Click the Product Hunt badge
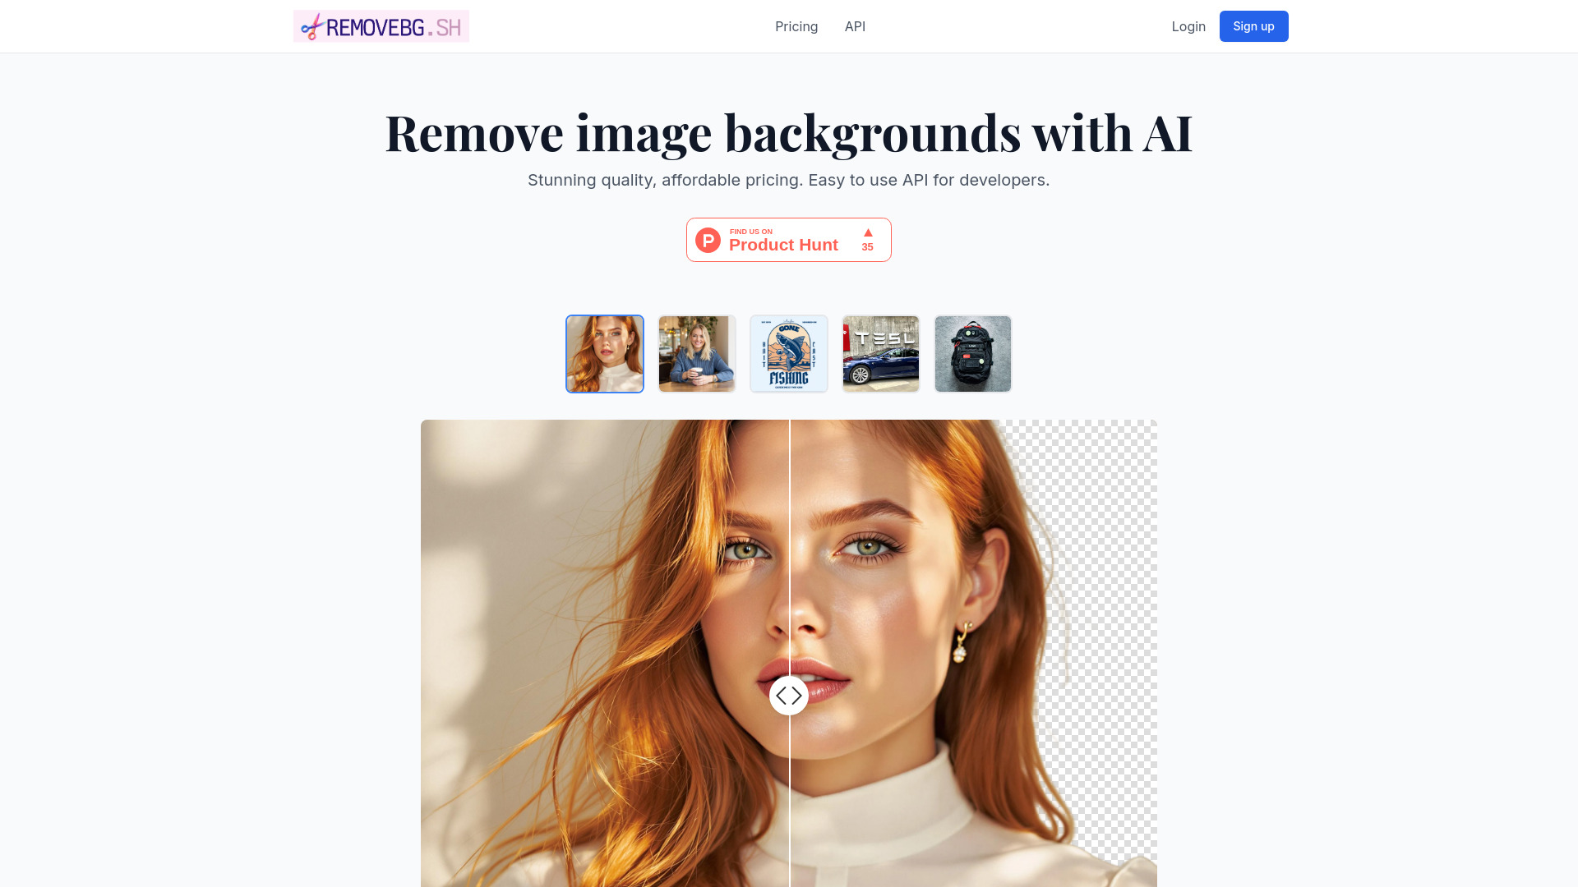Viewport: 1578px width, 887px height. tap(789, 239)
